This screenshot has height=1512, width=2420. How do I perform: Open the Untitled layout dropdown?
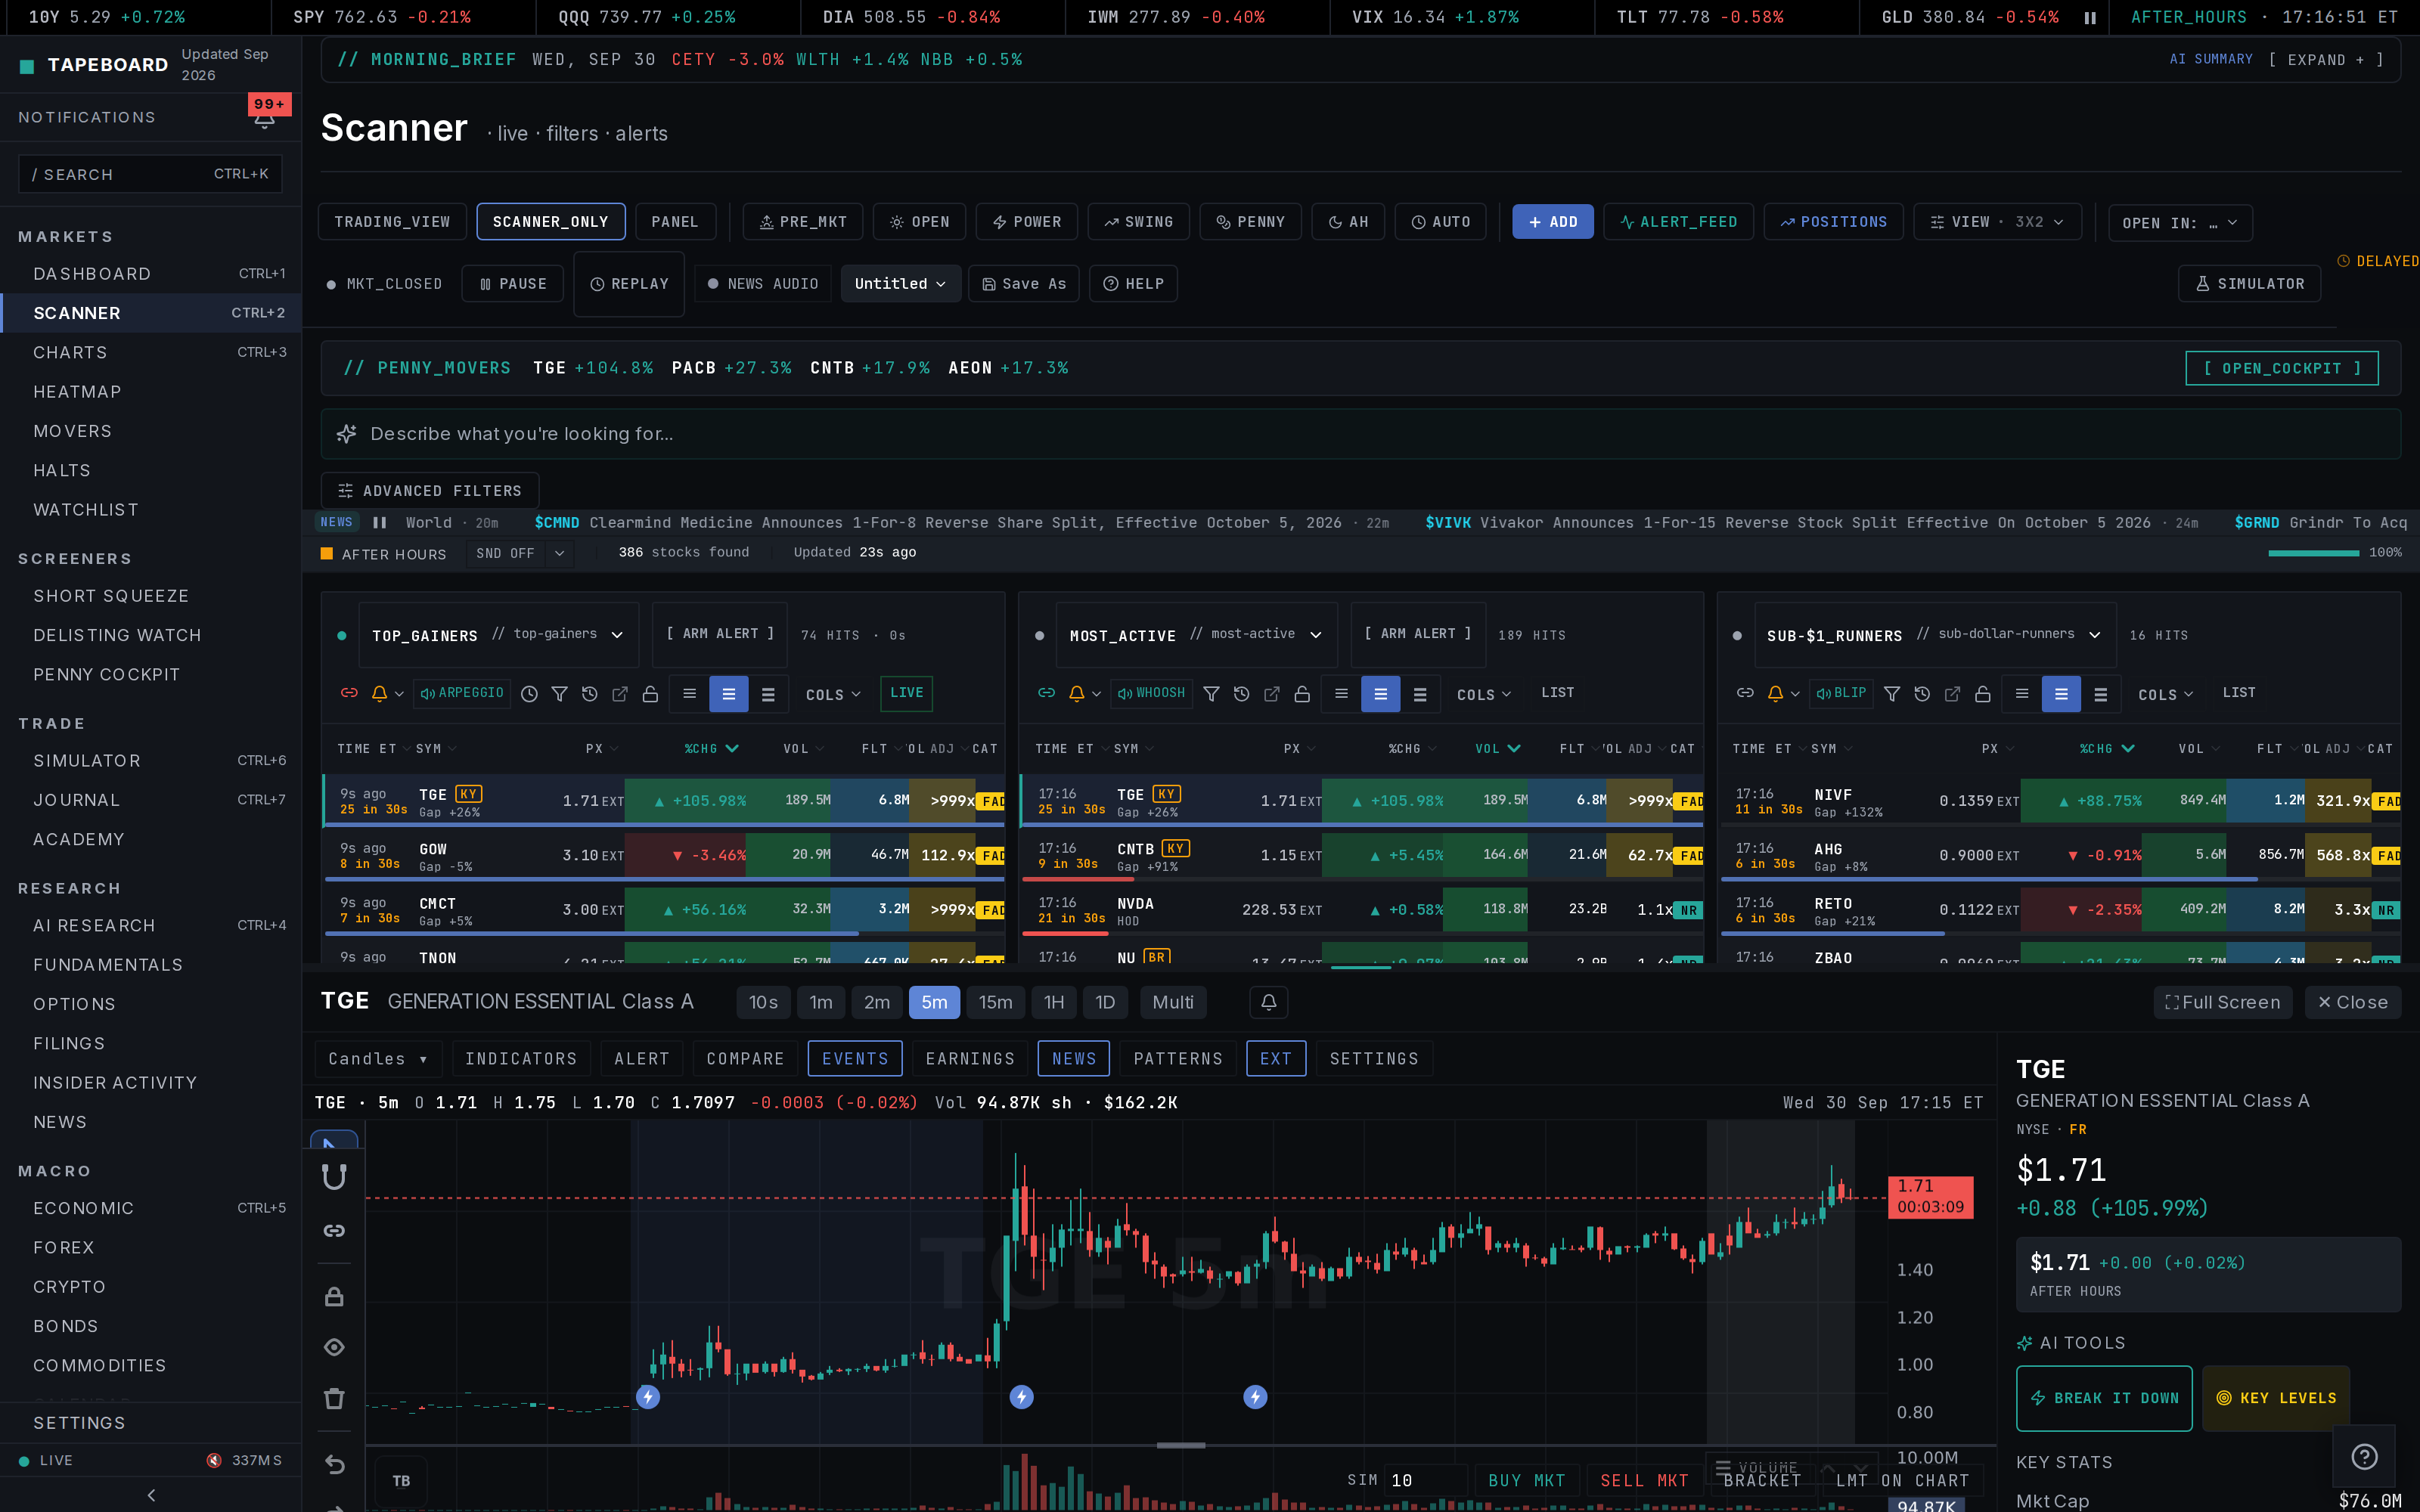pos(900,284)
